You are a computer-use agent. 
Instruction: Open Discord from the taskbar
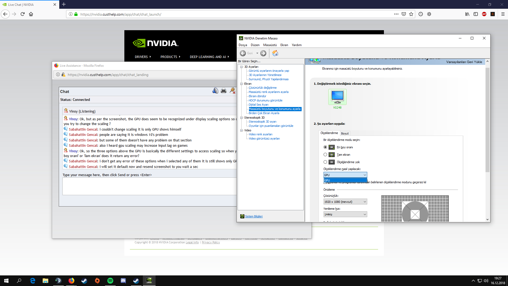[123, 281]
